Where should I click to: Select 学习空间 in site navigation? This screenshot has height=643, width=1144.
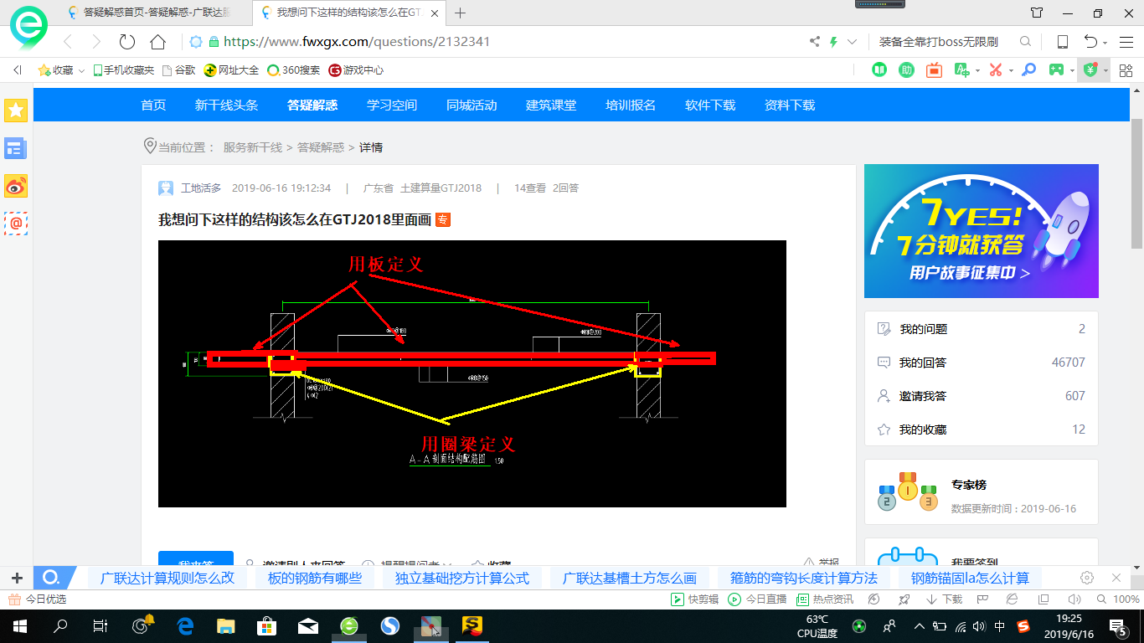392,105
